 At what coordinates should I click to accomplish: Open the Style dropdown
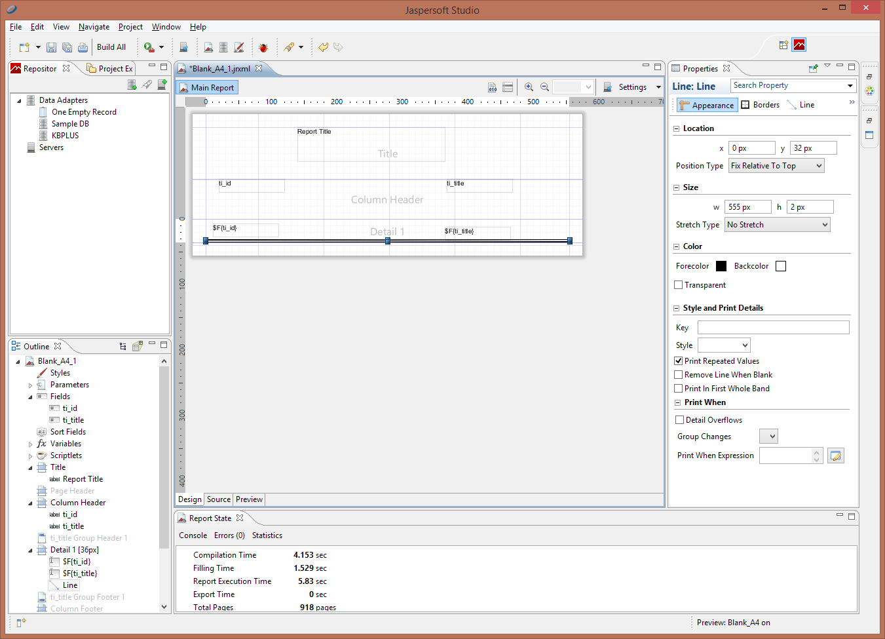(724, 345)
